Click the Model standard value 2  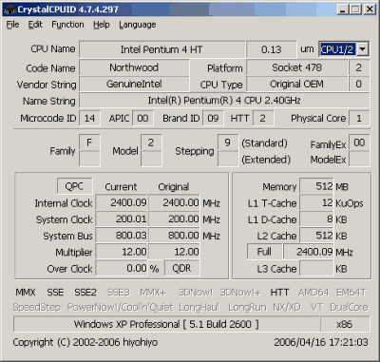pos(151,143)
